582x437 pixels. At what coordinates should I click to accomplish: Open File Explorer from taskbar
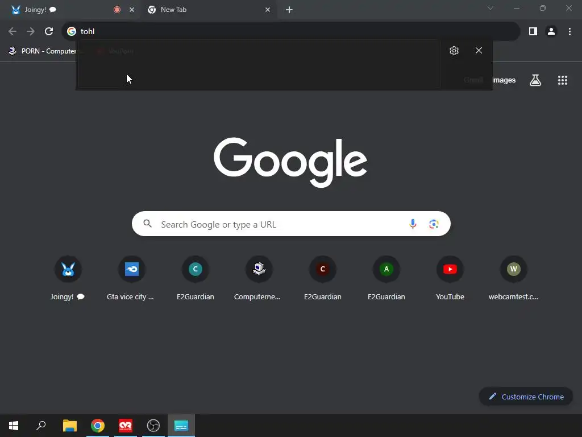(70, 426)
